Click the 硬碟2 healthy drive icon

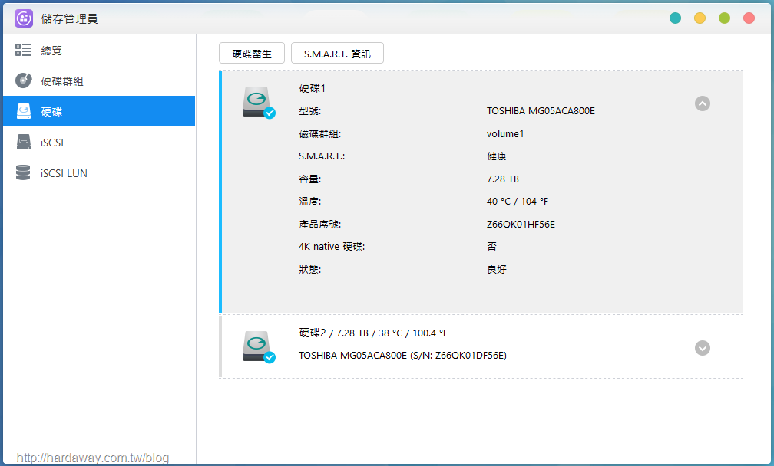259,347
